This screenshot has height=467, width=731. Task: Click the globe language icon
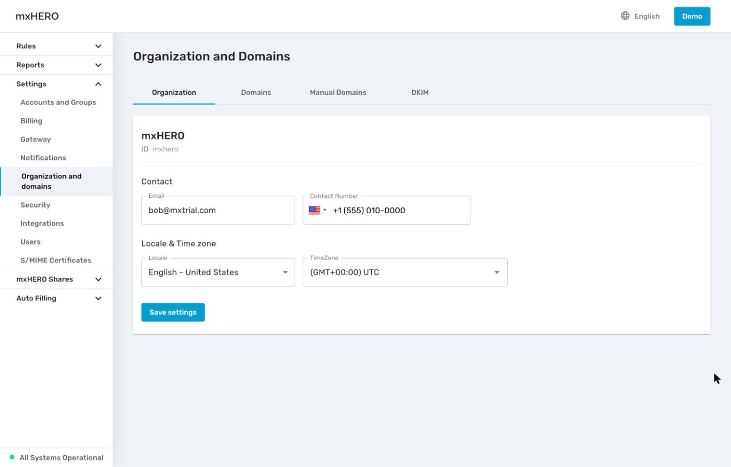tap(625, 16)
